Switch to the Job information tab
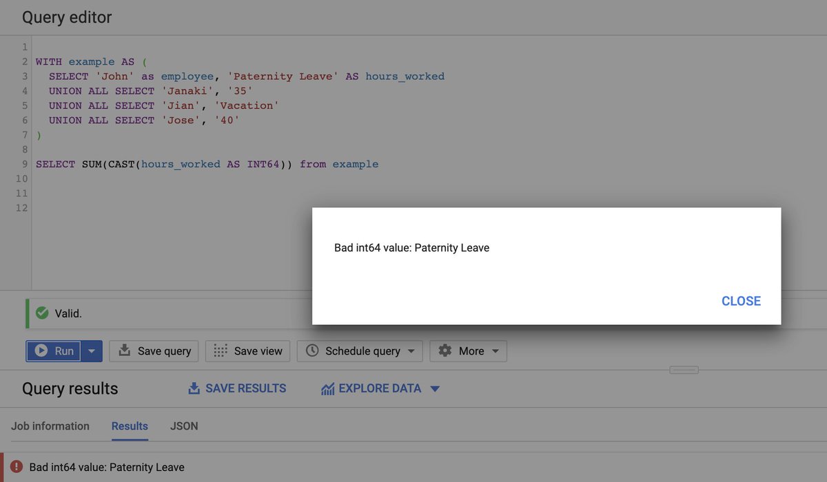 (x=50, y=426)
